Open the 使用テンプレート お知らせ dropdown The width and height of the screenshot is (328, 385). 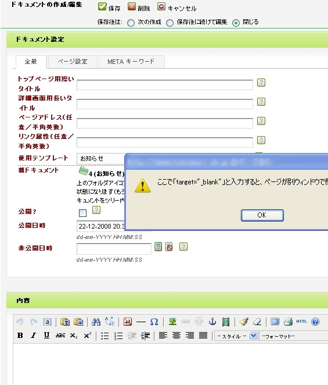point(101,158)
